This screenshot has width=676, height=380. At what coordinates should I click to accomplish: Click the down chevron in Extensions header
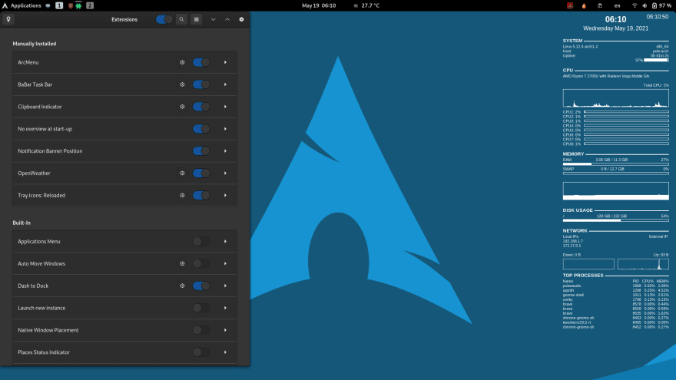click(213, 19)
